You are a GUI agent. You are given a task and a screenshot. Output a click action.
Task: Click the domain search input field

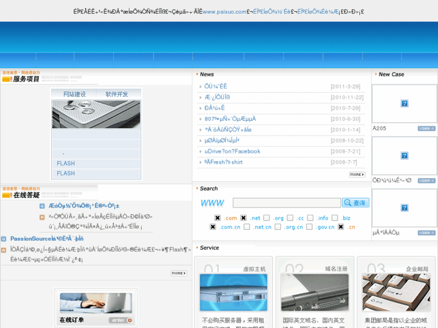(x=287, y=203)
